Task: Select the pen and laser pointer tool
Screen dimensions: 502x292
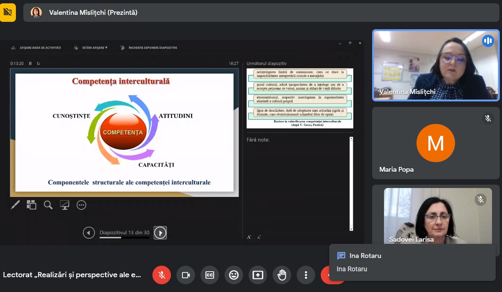Action: 15,205
